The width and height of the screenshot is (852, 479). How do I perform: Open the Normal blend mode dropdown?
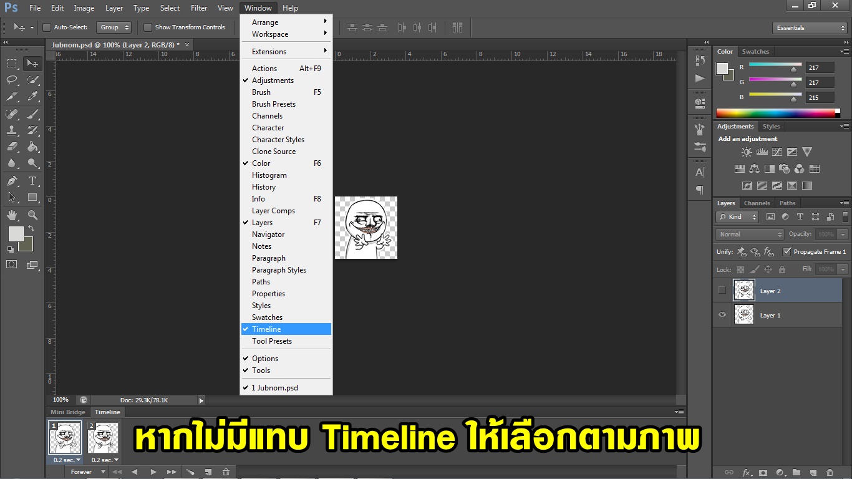tap(750, 235)
